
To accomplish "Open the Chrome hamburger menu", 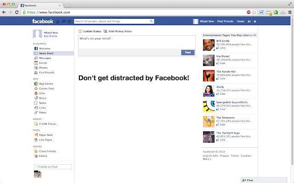I will 290,12.
